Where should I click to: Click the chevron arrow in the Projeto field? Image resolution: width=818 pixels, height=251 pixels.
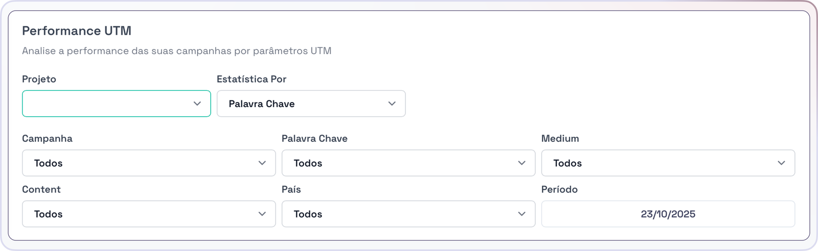point(197,104)
